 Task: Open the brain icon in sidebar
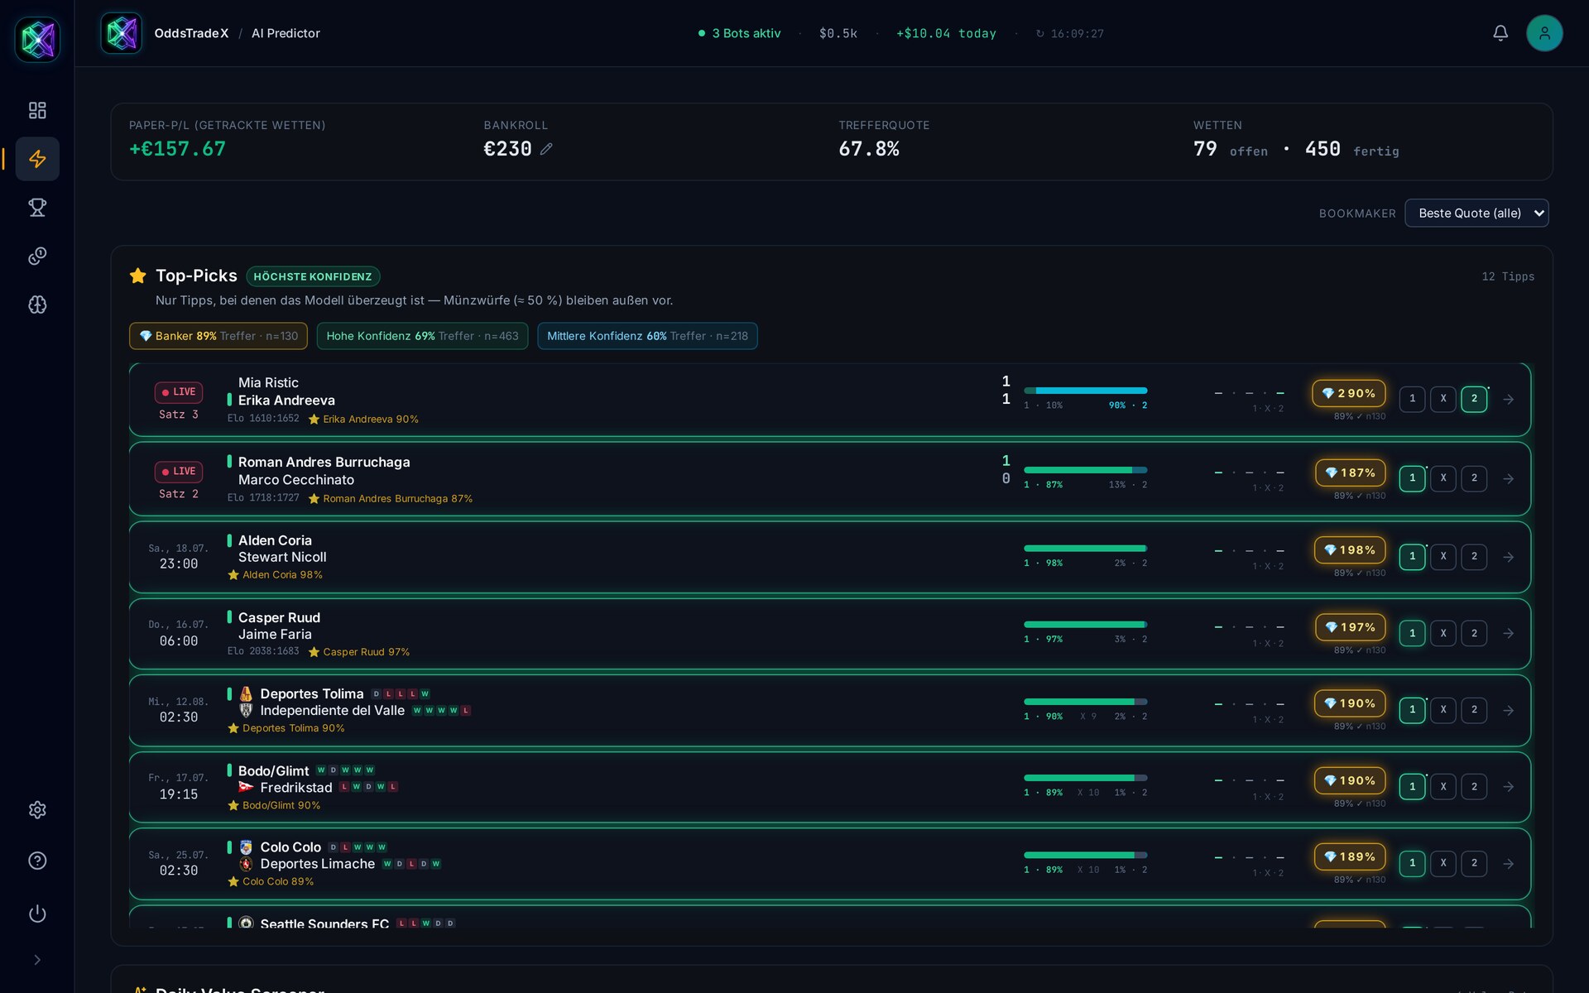37,305
